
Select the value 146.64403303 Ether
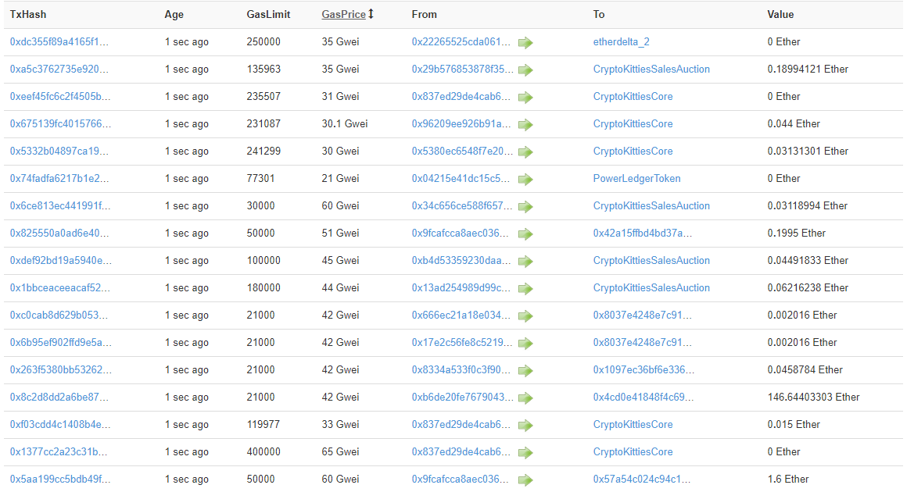(x=813, y=398)
